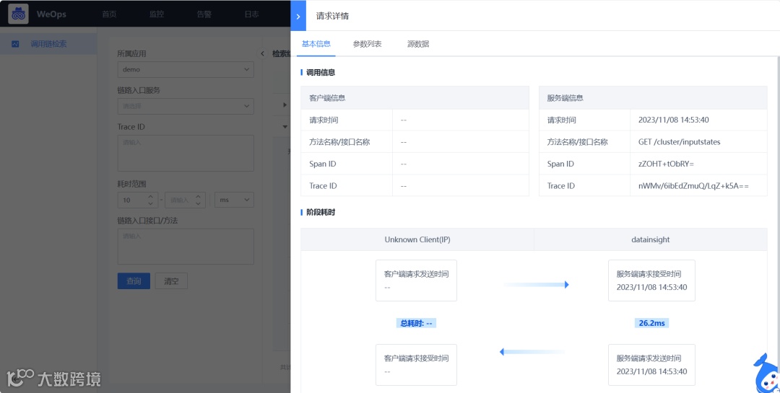Click the 26.2ms duration badge
This screenshot has height=393, width=780.
pos(651,323)
